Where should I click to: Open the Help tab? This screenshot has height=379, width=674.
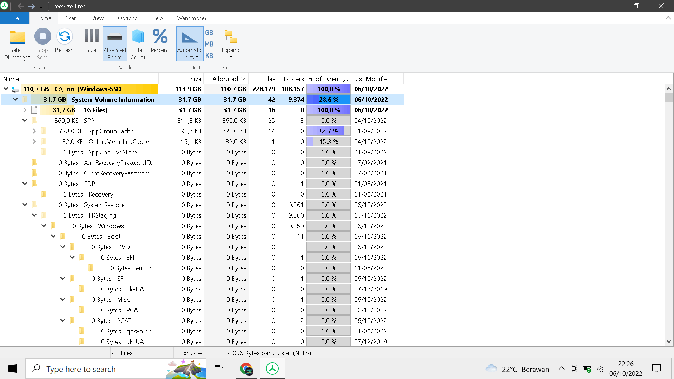tap(157, 18)
